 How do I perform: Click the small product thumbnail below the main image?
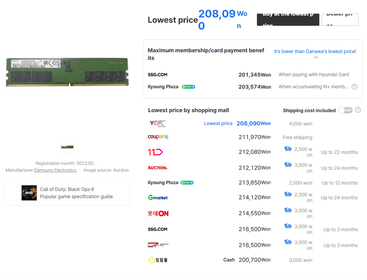pos(67,147)
